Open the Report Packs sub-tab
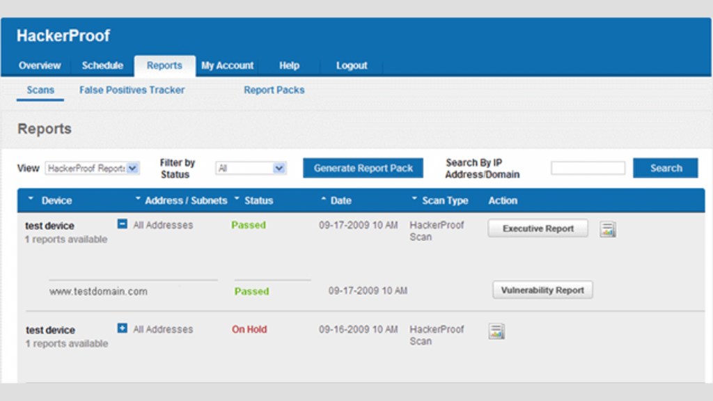Screen dimensions: 713x401 (x=274, y=90)
